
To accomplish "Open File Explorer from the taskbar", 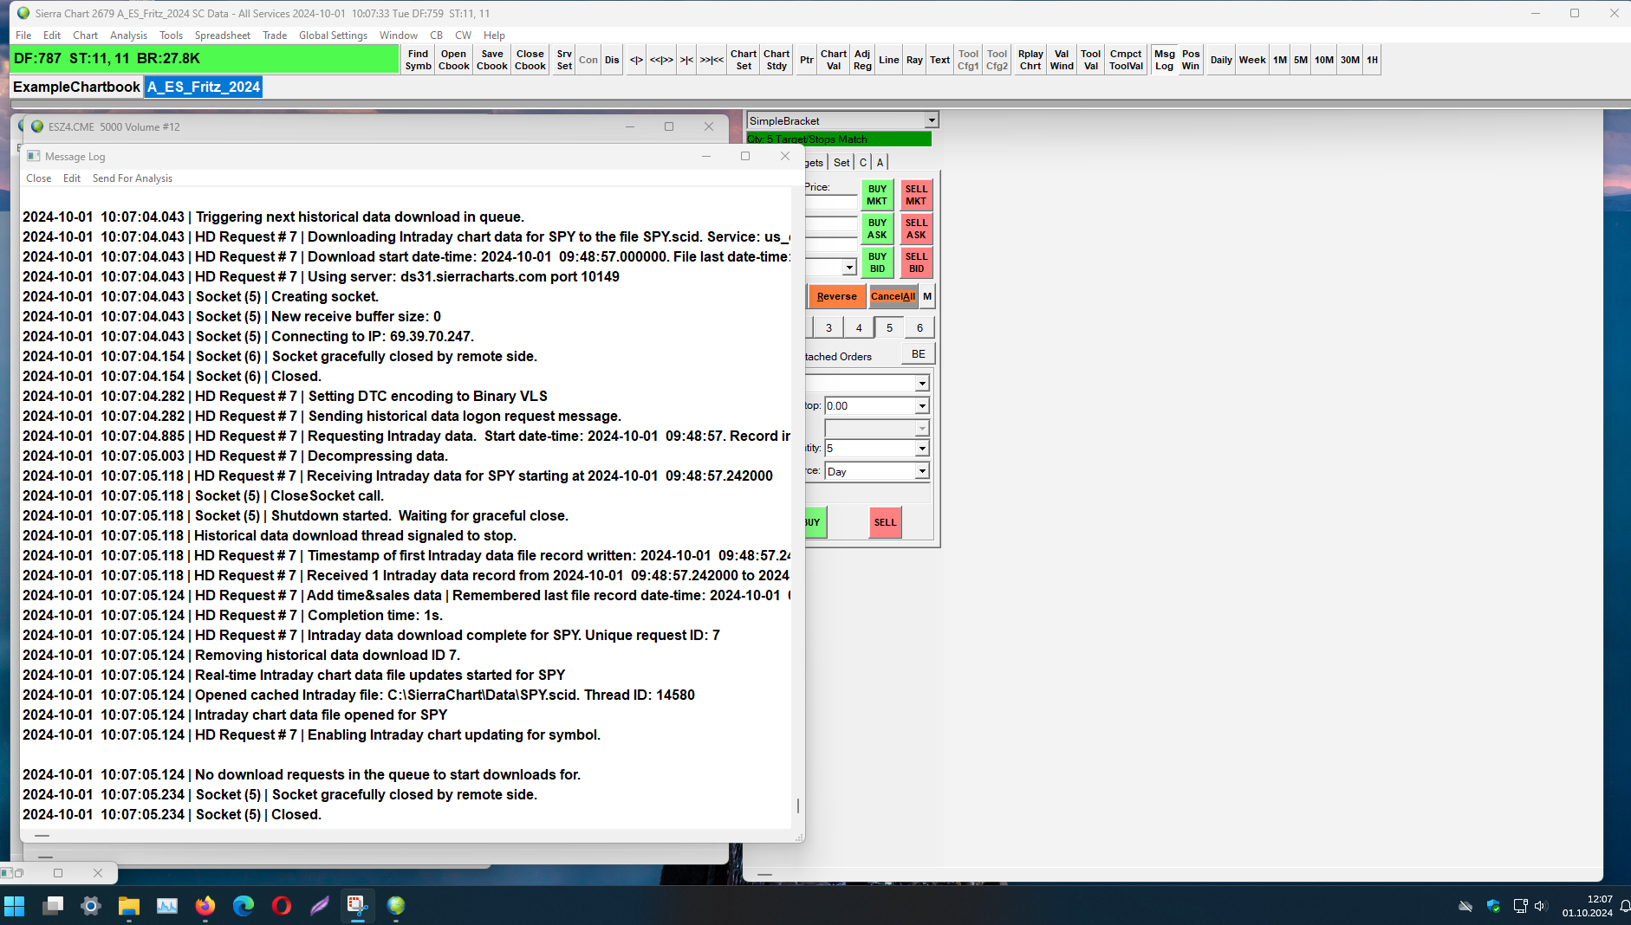I will pos(129,906).
